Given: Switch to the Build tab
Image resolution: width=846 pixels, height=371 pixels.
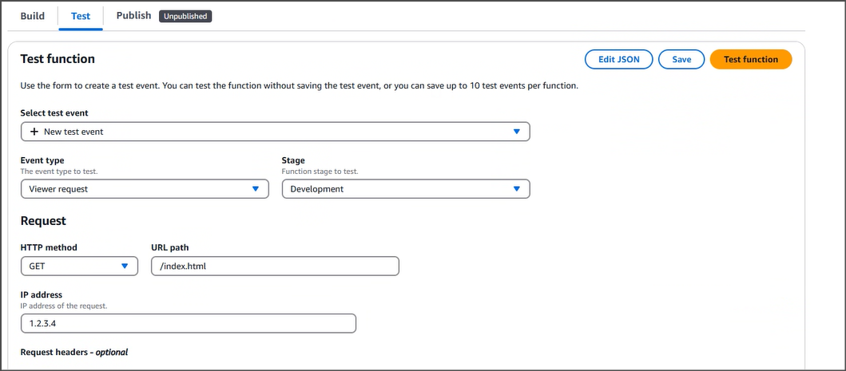Looking at the screenshot, I should pyautogui.click(x=33, y=16).
